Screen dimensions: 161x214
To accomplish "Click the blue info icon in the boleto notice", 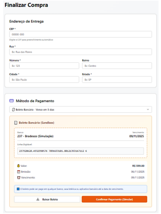I will pos(18,189).
